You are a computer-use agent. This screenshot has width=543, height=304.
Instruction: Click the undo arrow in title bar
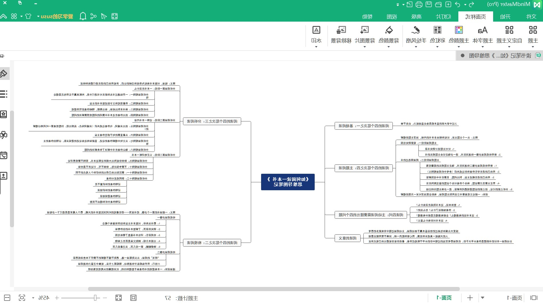(457, 4)
